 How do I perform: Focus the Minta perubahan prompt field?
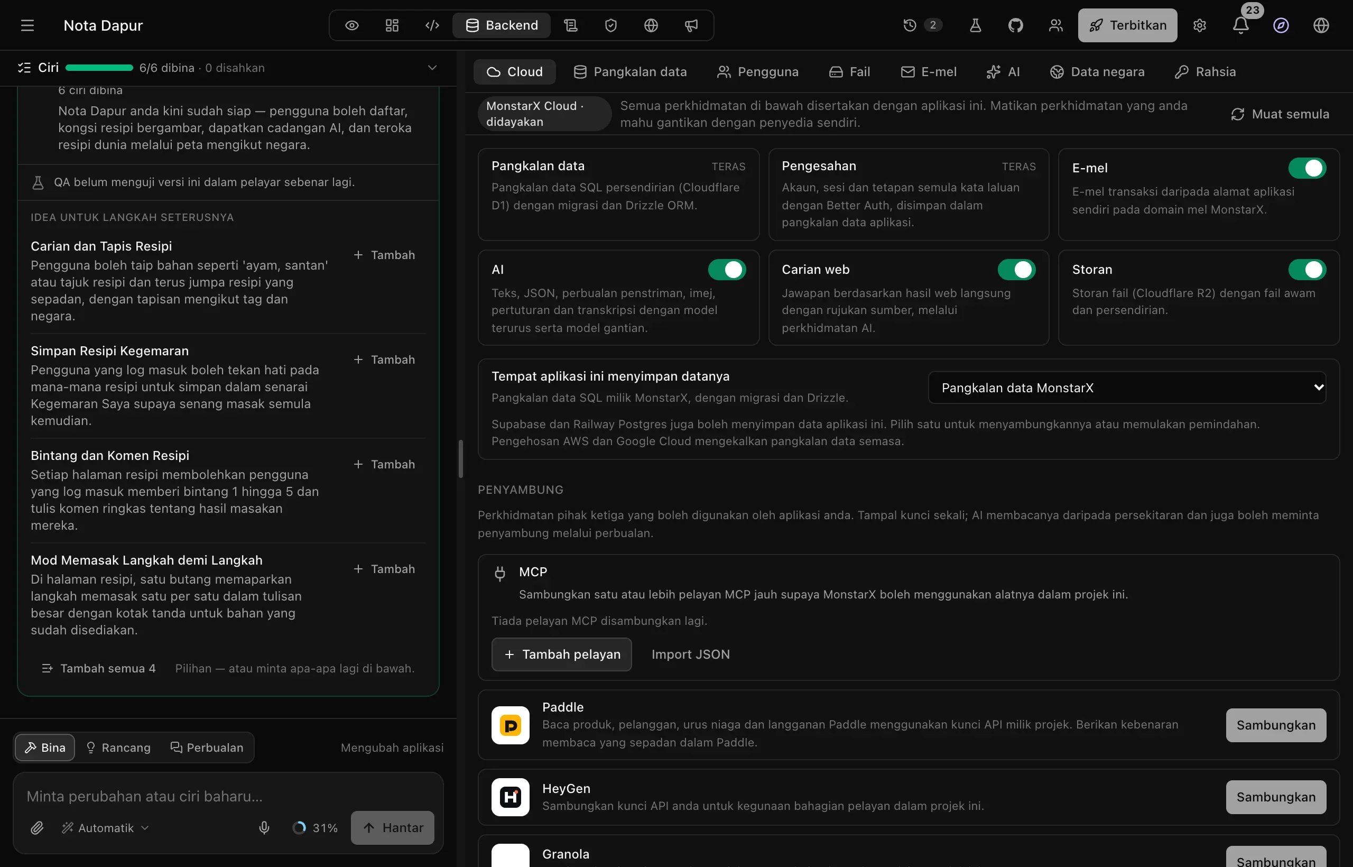click(x=228, y=796)
